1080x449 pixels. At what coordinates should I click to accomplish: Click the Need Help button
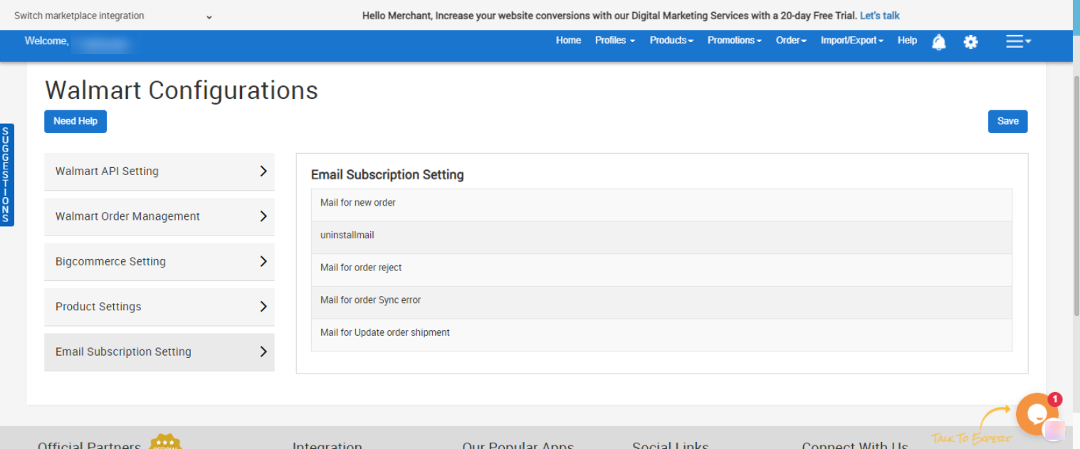tap(75, 122)
